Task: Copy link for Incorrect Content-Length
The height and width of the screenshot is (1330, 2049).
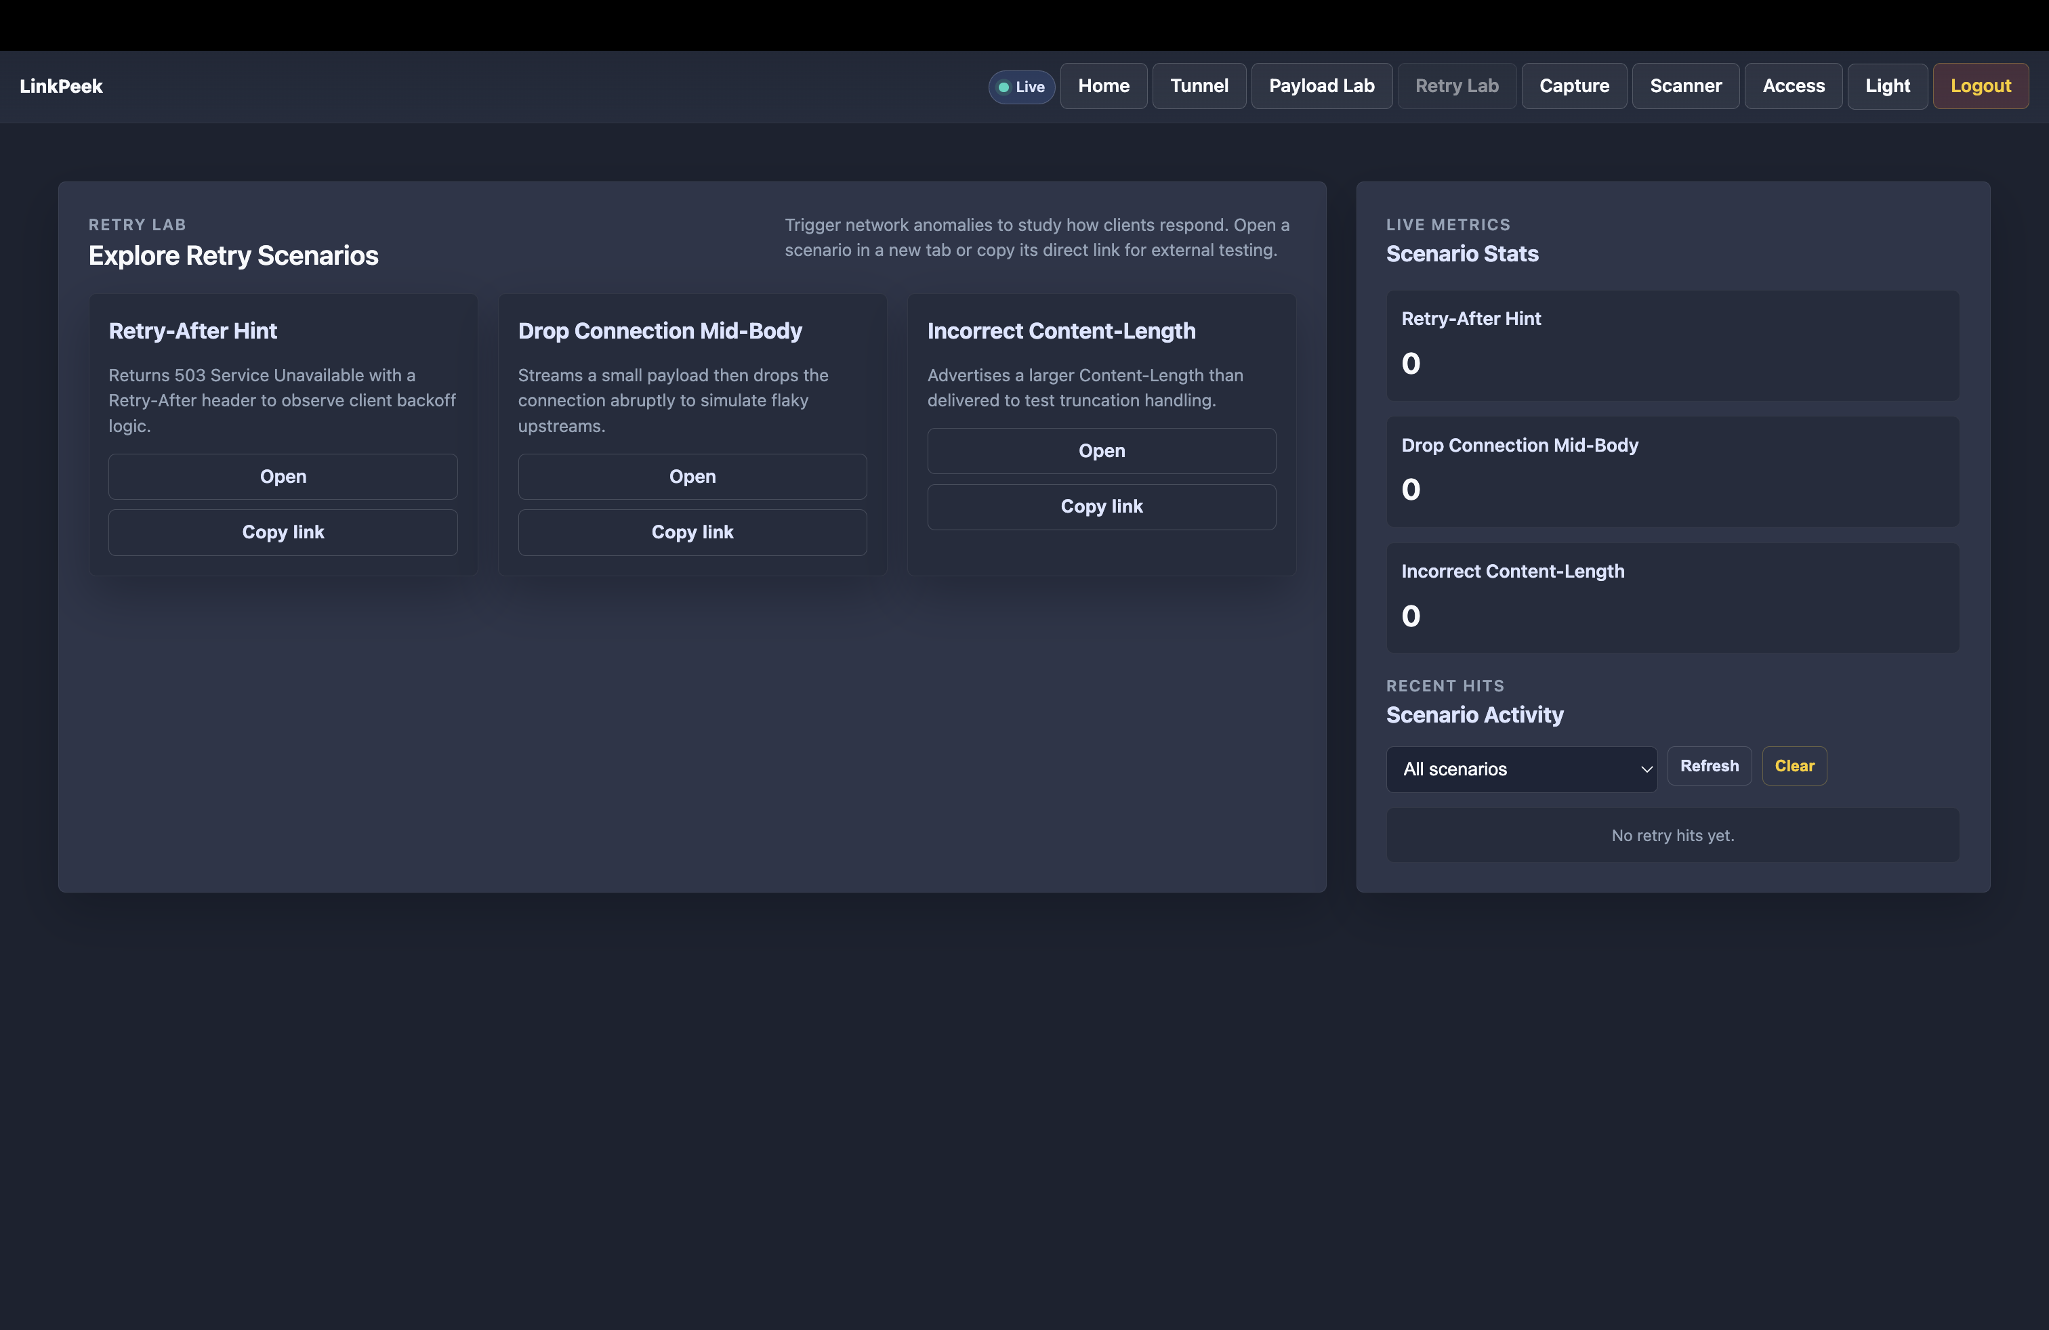Action: 1101,506
